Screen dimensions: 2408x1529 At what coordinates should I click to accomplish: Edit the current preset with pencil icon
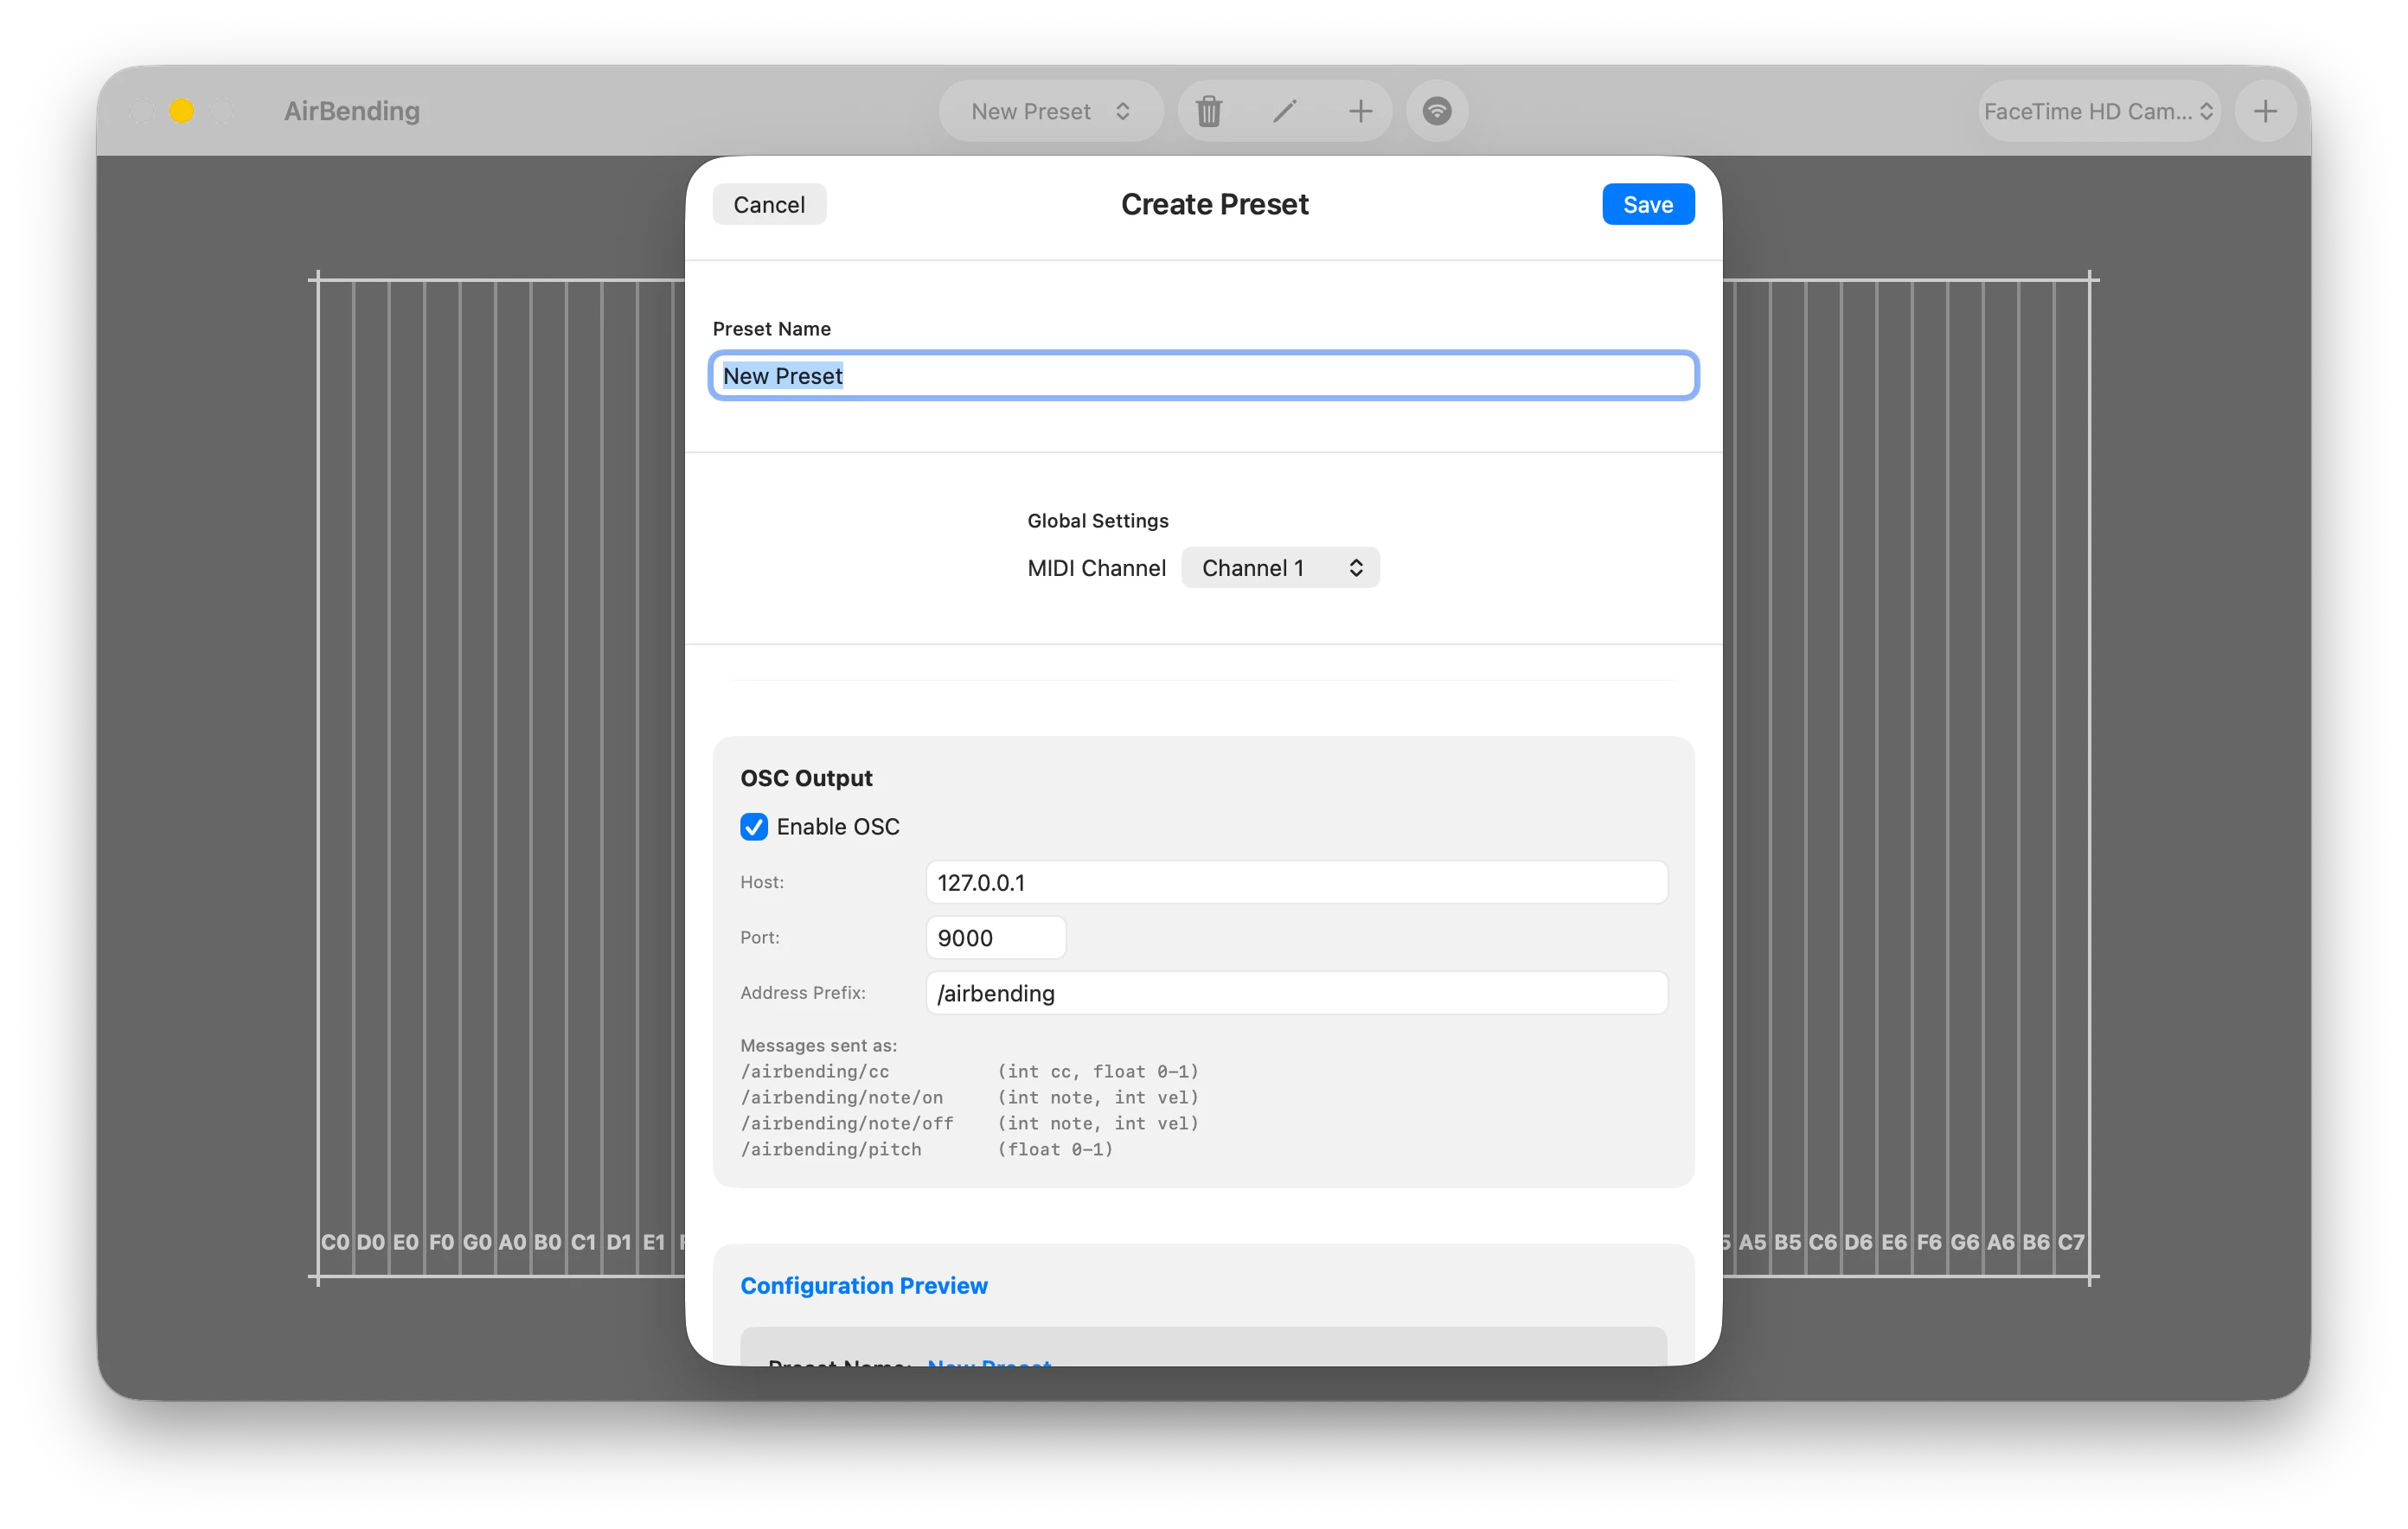pyautogui.click(x=1285, y=111)
